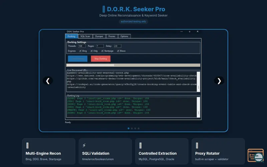Open the Multi-Engine Recon feature card
The height and width of the screenshot is (167, 267).
click(x=49, y=152)
